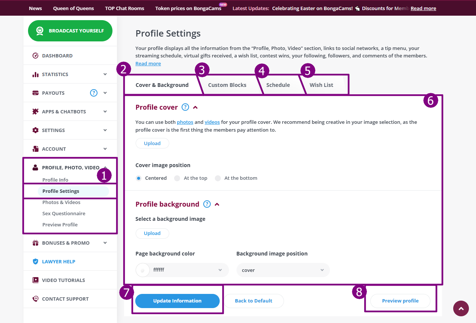Click the Update Information button

[177, 301]
